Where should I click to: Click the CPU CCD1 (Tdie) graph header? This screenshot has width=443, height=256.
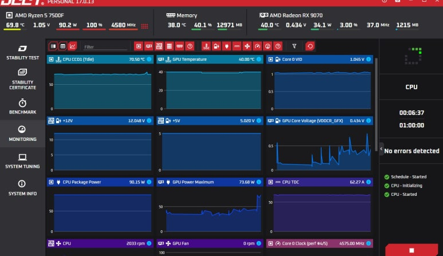pyautogui.click(x=100, y=59)
